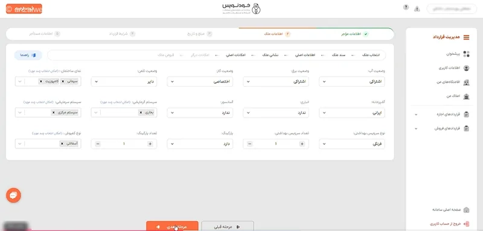This screenshot has height=231, width=483.
Task: Expand the نمای ساختمان multi-select arrow
Action: (x=20, y=81)
